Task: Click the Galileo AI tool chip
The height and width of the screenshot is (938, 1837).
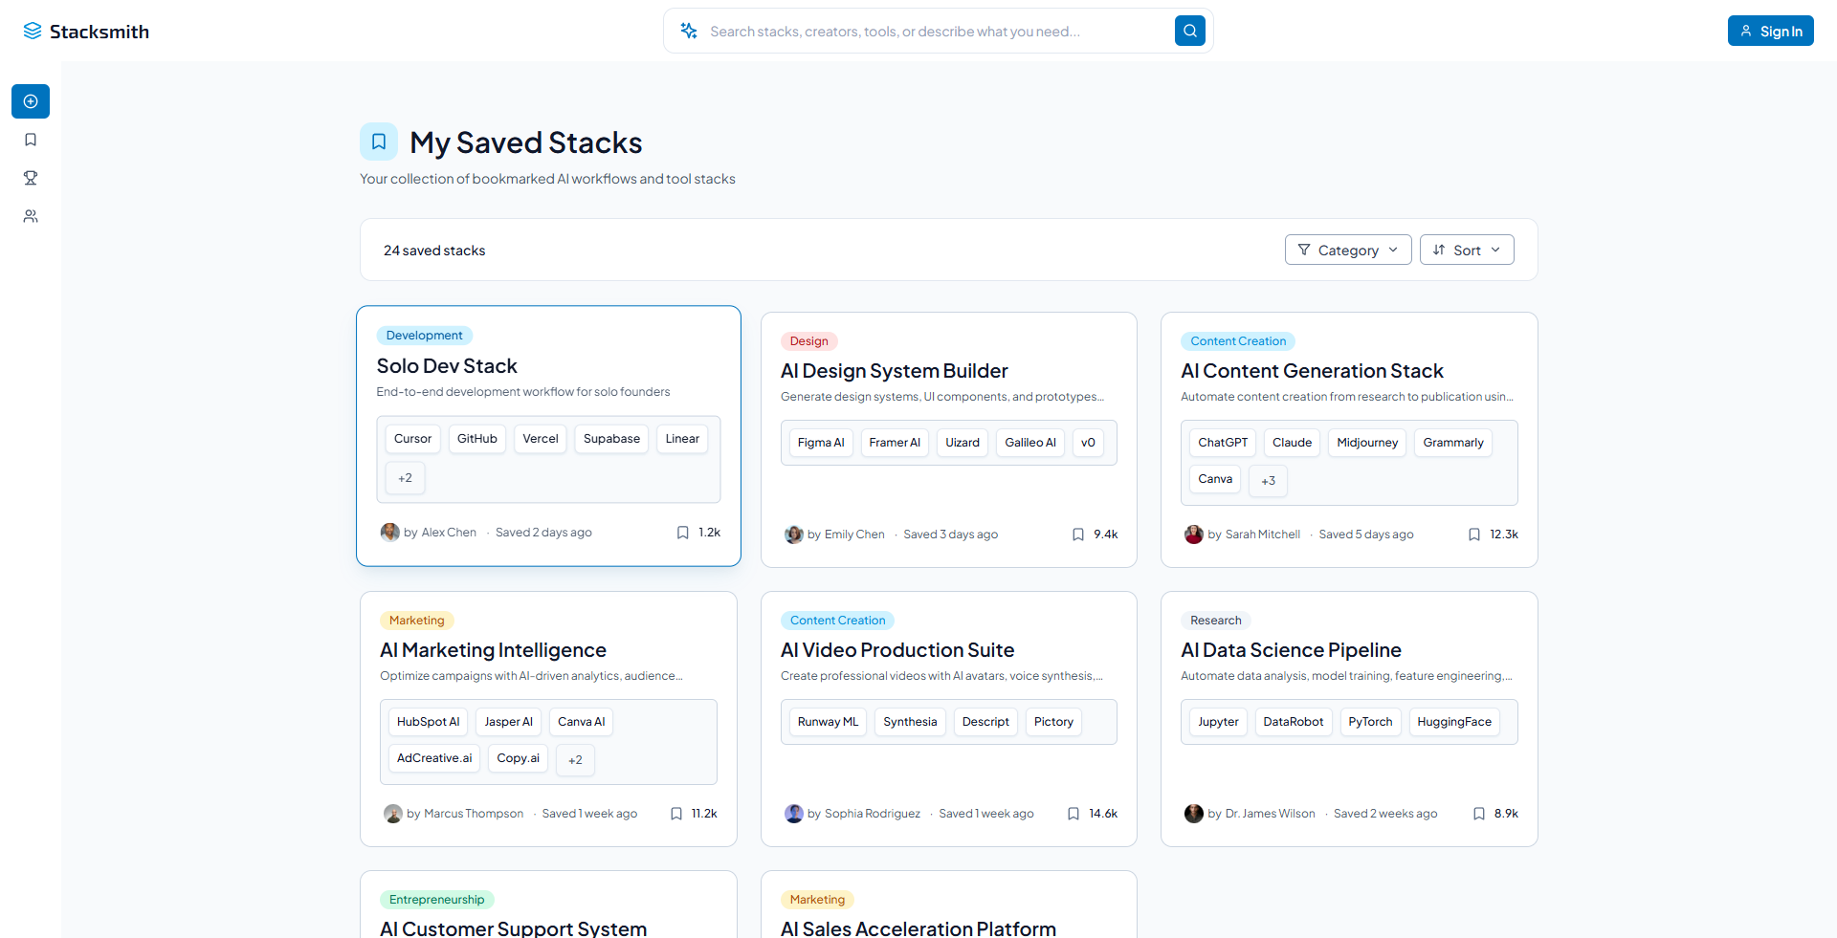Action: [x=1030, y=443]
